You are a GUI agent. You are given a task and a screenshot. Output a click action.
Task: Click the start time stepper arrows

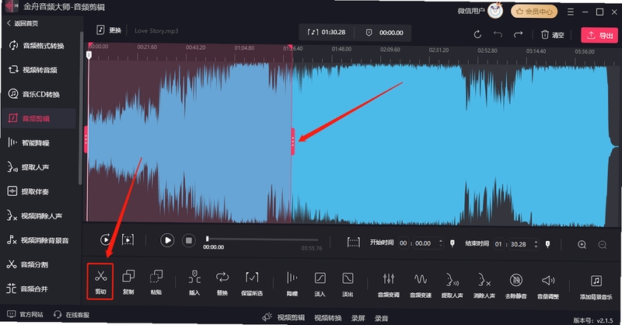coord(441,243)
